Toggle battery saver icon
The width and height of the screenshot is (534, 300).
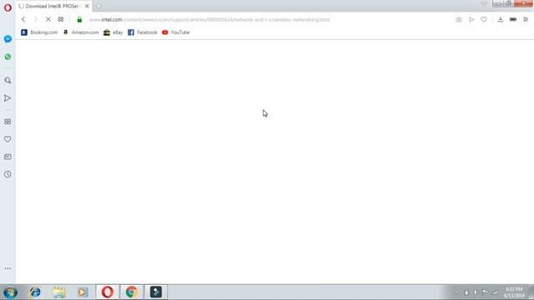[513, 19]
